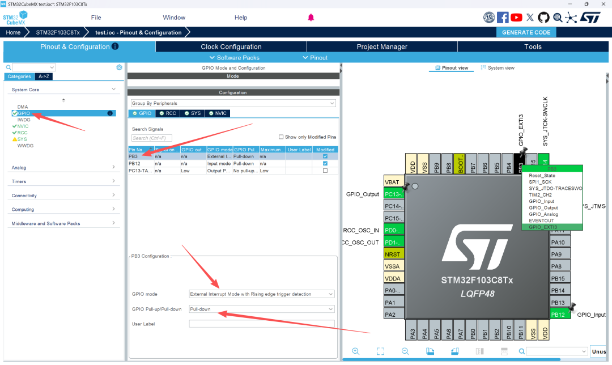The image size is (612, 365).
Task: Toggle Modified checkbox in PC13-TA row
Action: pos(325,171)
